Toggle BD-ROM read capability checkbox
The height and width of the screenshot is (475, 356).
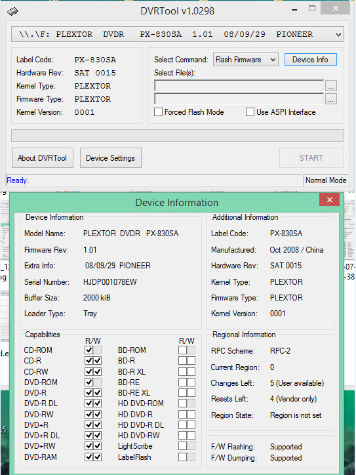(182, 350)
